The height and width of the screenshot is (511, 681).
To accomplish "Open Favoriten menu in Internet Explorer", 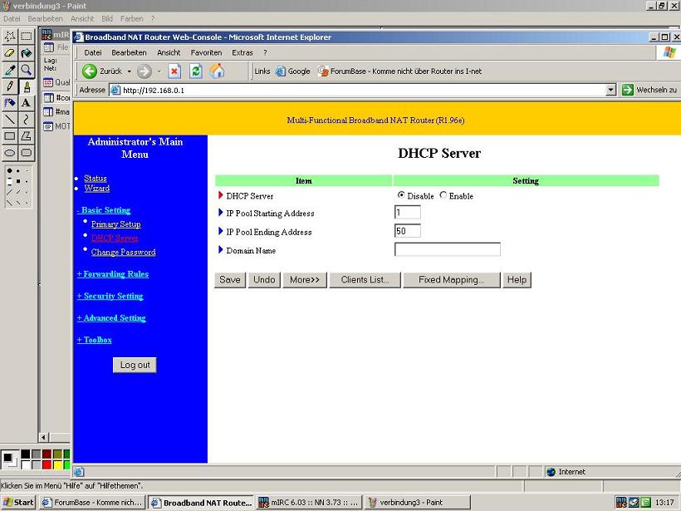I will pyautogui.click(x=206, y=52).
